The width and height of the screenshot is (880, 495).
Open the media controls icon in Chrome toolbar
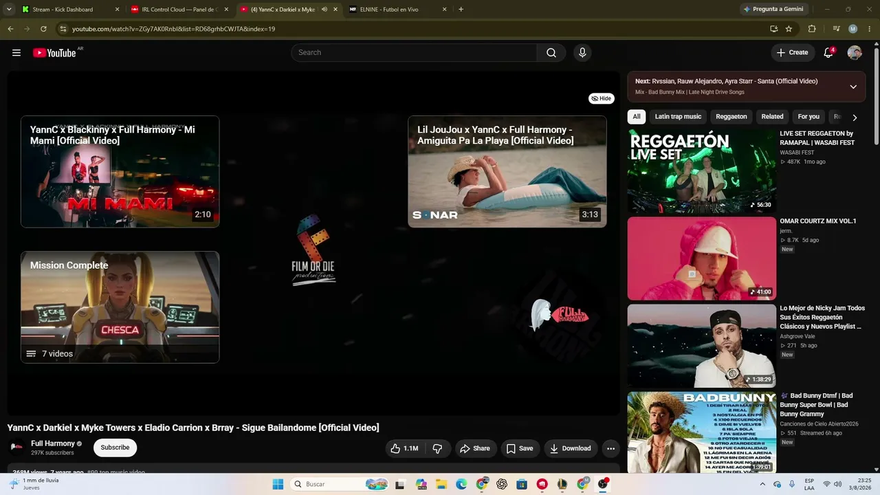tap(836, 29)
